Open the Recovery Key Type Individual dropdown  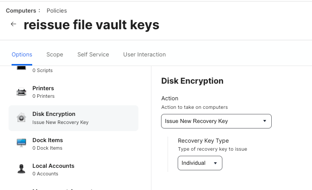(x=200, y=163)
